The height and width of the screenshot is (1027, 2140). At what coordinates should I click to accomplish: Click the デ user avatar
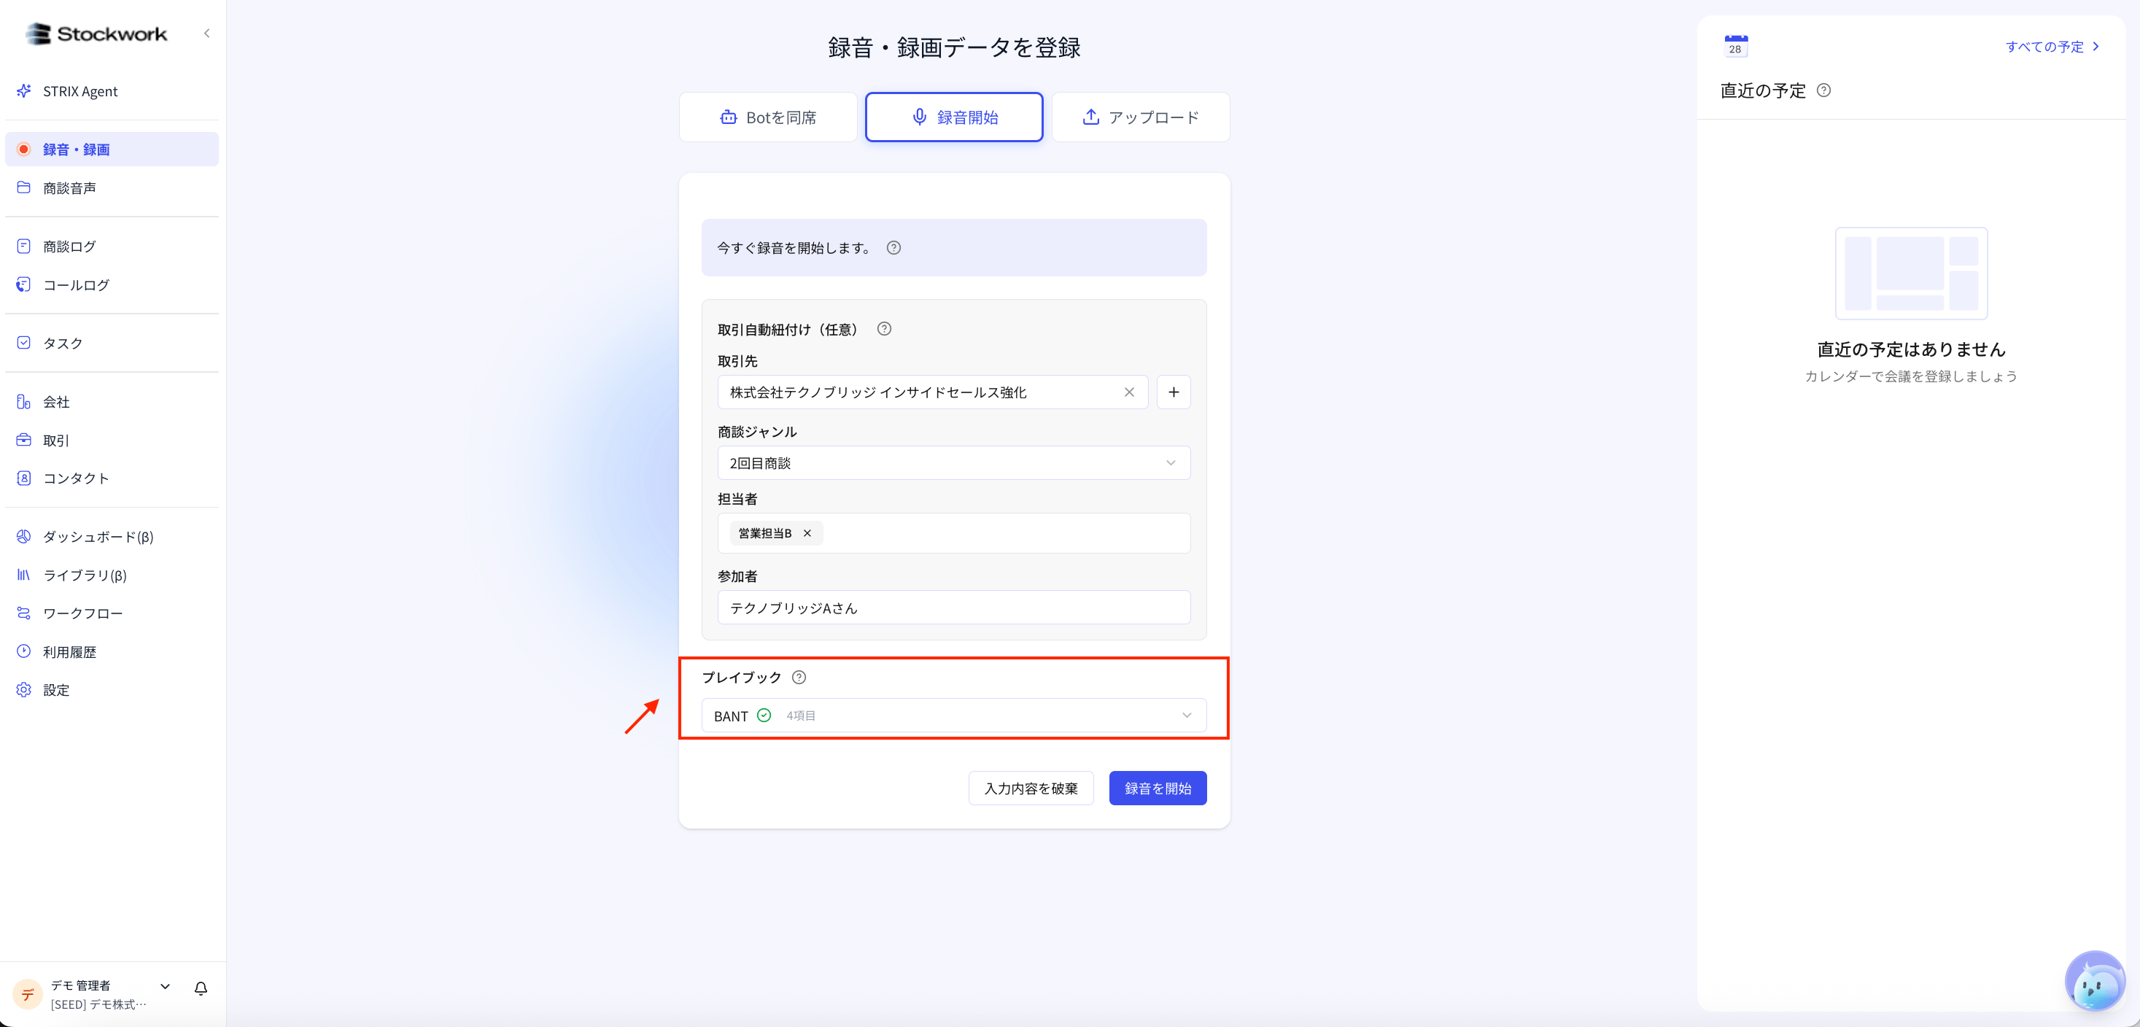coord(28,993)
